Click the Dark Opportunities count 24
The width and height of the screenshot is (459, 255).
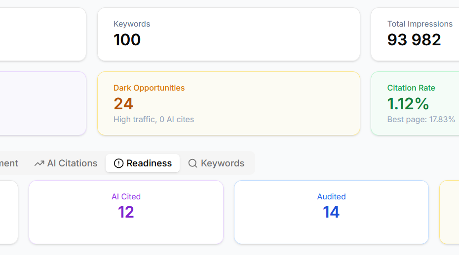point(123,104)
